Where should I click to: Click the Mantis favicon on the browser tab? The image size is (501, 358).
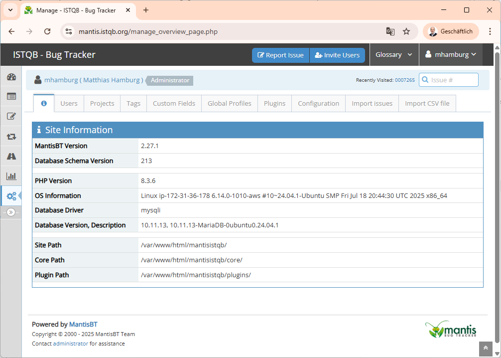(28, 10)
